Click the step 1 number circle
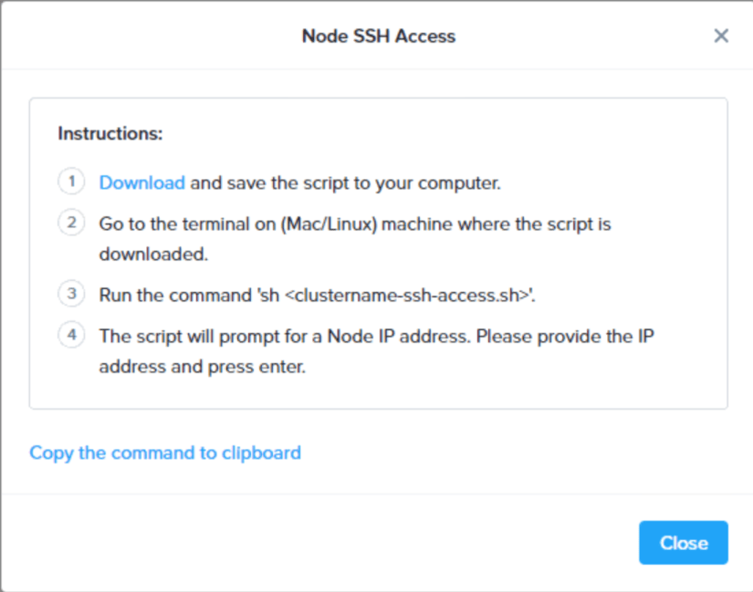This screenshot has width=753, height=592. [x=71, y=182]
